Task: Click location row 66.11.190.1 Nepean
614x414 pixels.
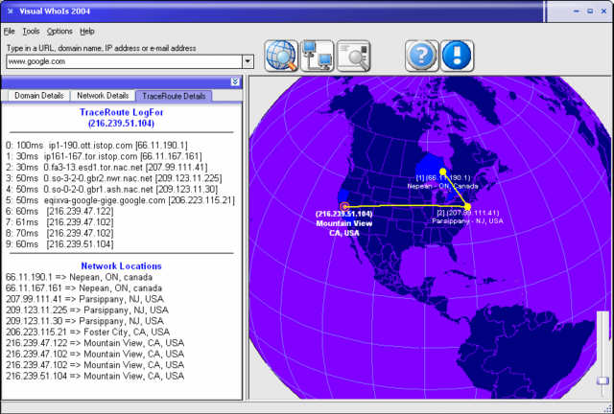Action: coord(79,277)
